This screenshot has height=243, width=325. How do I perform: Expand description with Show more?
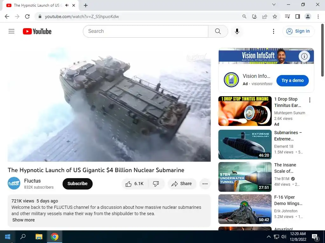[x=23, y=220]
